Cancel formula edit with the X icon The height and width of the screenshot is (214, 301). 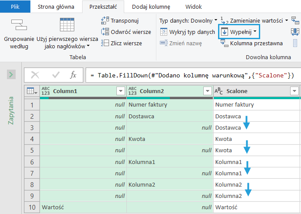click(35, 75)
